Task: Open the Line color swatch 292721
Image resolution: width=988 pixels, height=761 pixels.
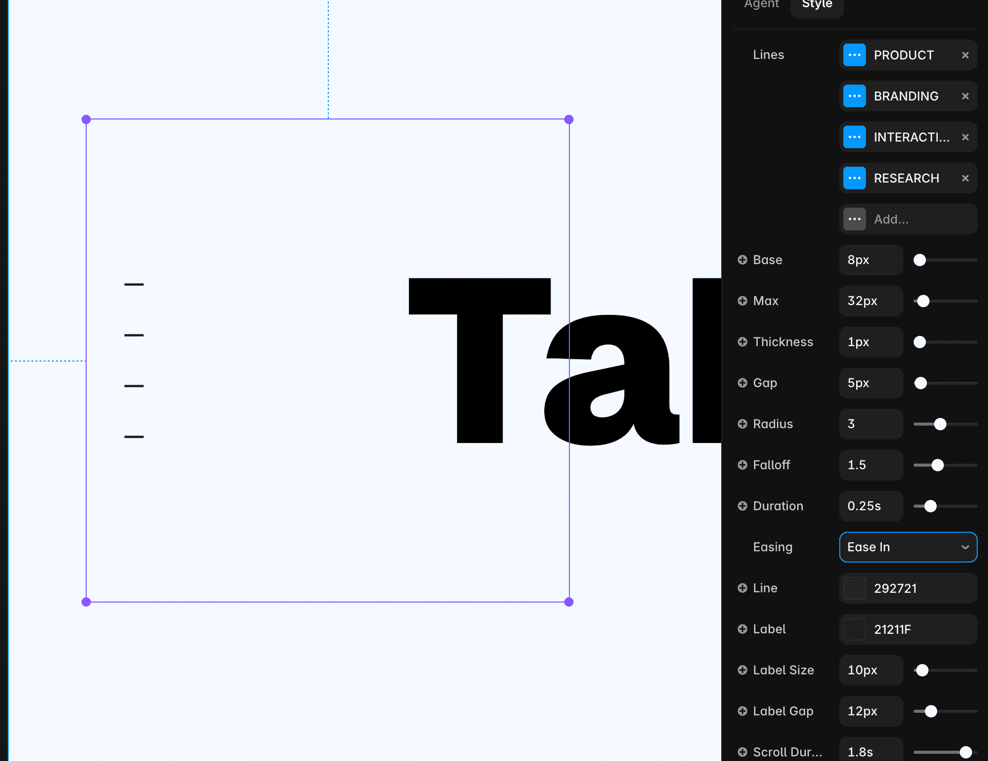Action: point(854,588)
